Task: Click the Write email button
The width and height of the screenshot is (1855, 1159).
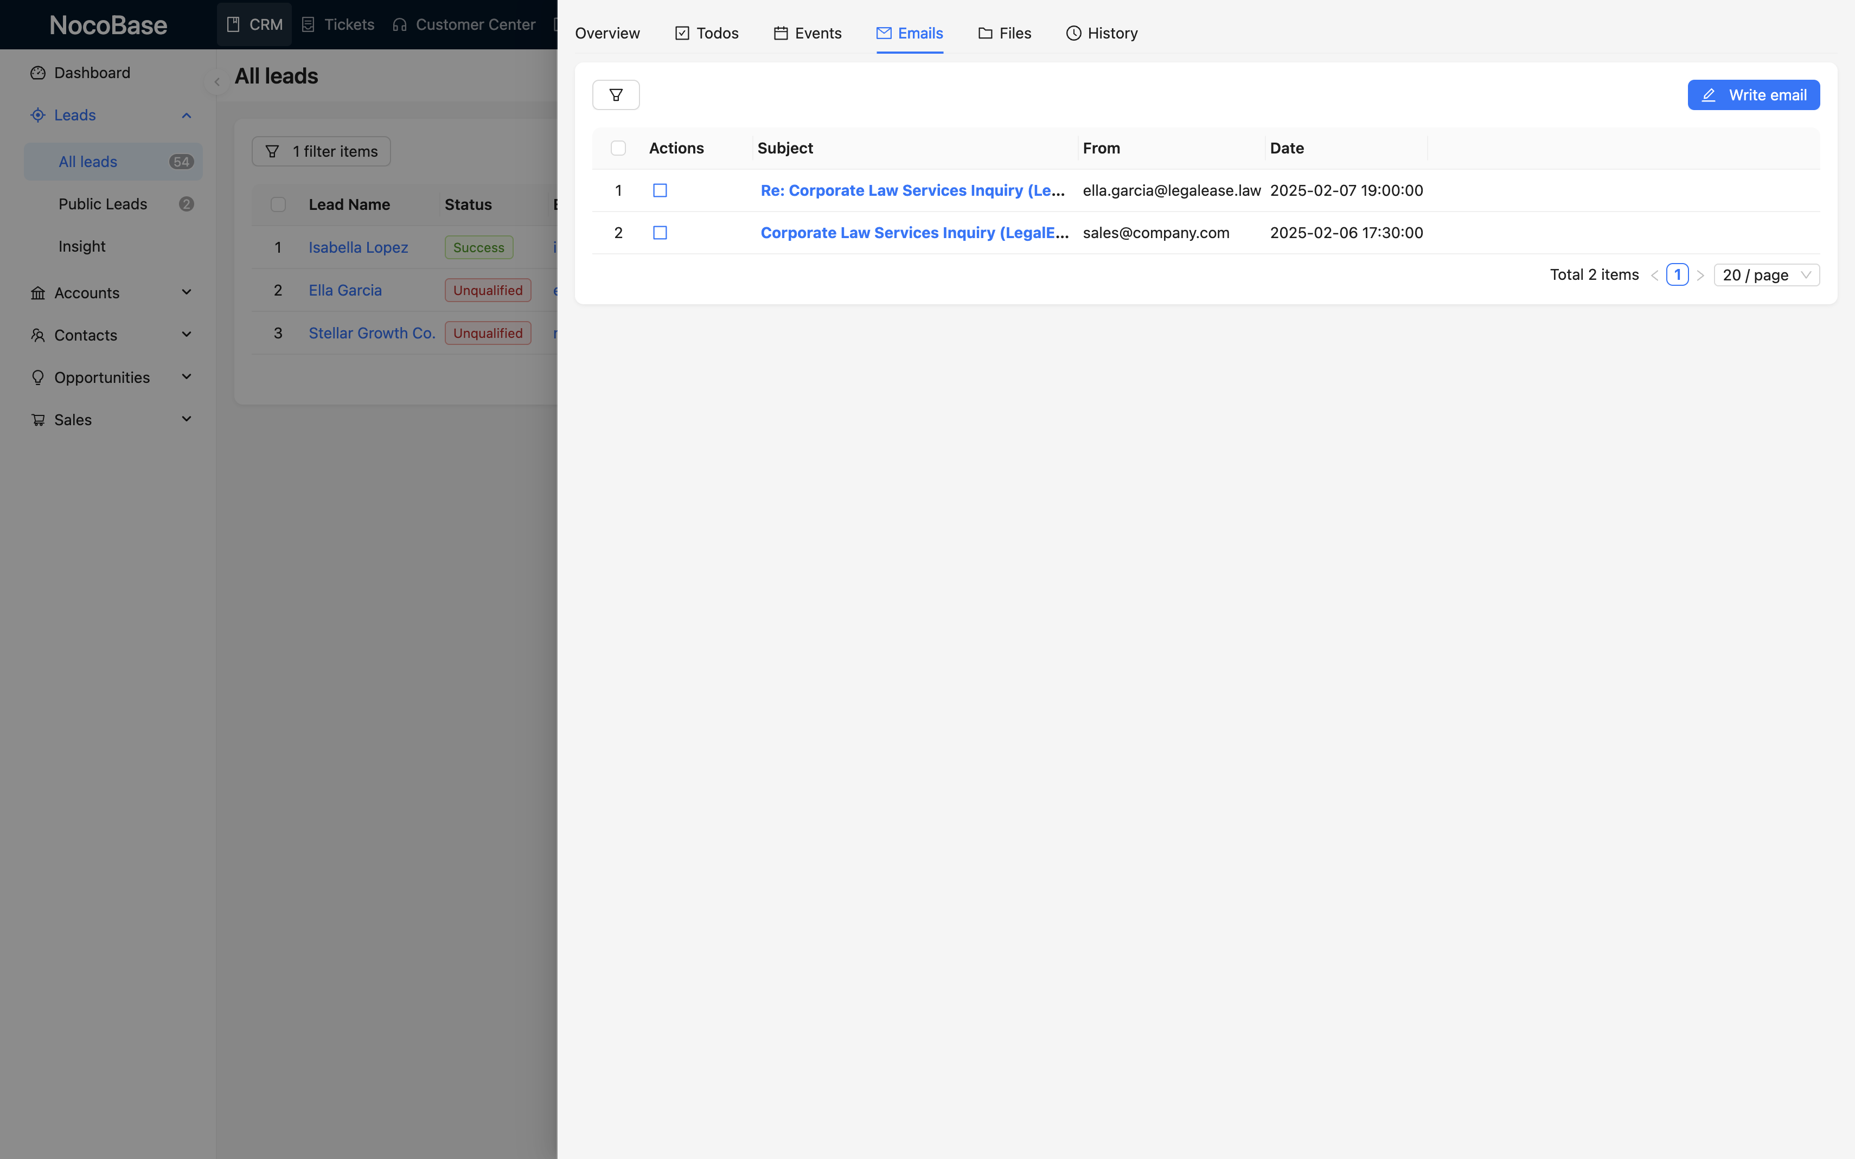Action: pyautogui.click(x=1753, y=95)
